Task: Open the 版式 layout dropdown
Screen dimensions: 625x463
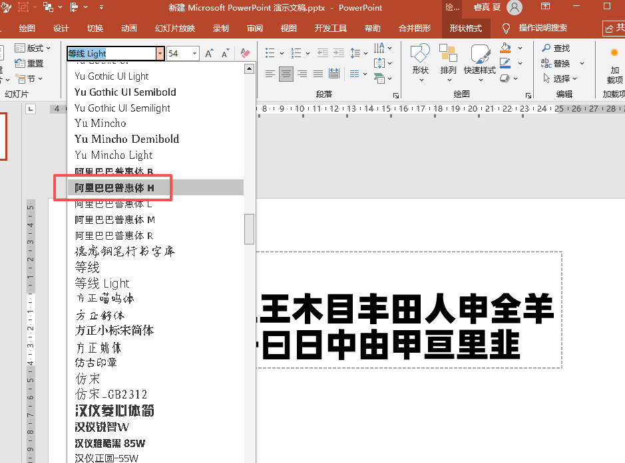Action: coord(33,48)
